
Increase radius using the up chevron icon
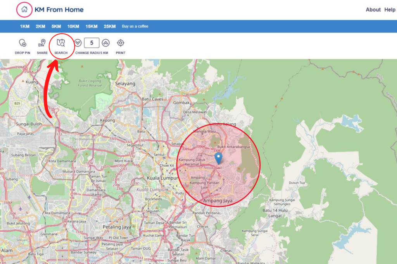[x=105, y=43]
